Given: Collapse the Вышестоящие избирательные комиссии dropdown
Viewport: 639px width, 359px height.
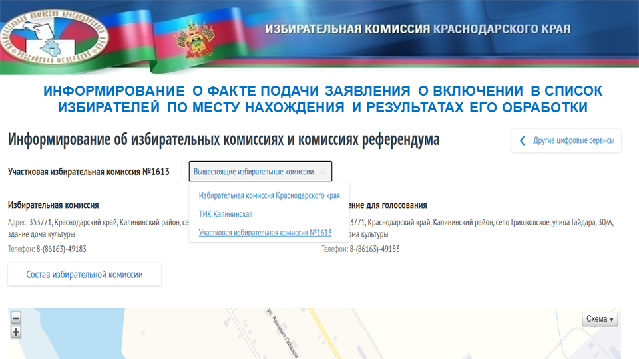Looking at the screenshot, I should [260, 172].
